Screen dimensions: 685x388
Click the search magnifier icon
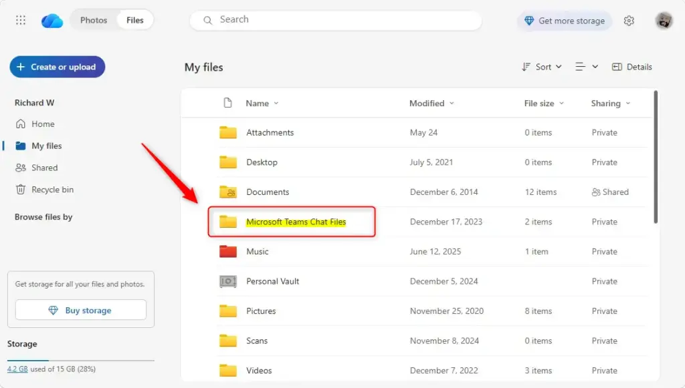(208, 20)
